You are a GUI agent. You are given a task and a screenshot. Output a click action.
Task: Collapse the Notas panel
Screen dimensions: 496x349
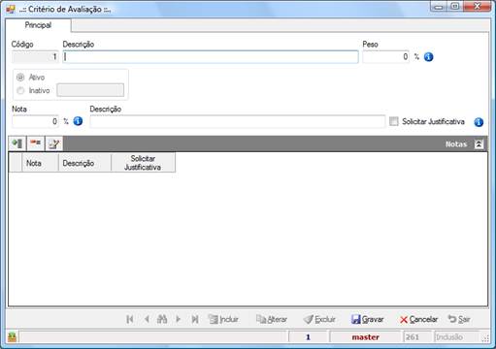pyautogui.click(x=479, y=144)
